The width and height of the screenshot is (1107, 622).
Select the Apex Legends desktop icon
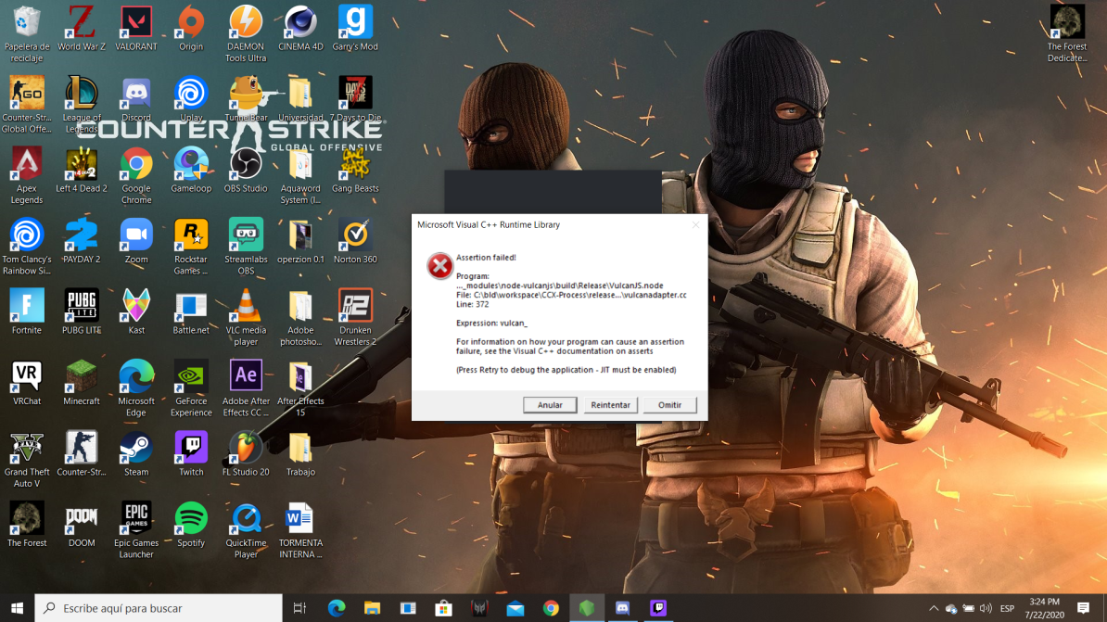(x=27, y=176)
